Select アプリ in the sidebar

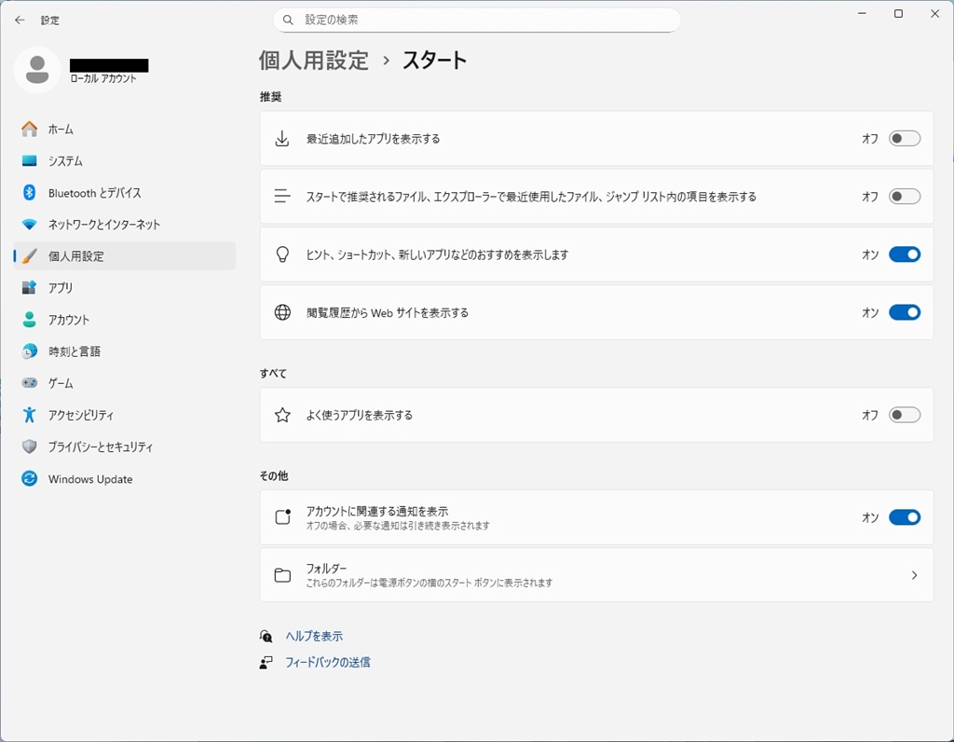coord(61,288)
